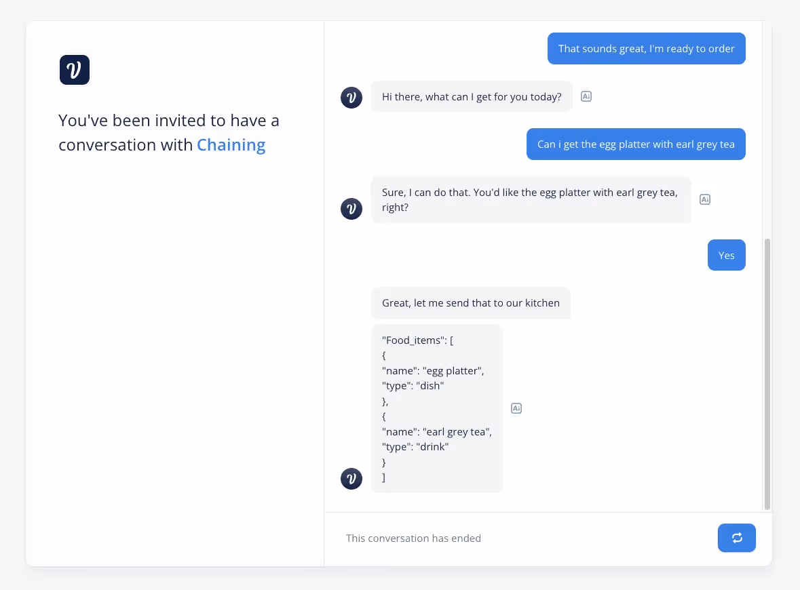Screen dimensions: 800x590
Task: Click the 'Great, let me send that to our kitchen' message
Action: [x=471, y=303]
